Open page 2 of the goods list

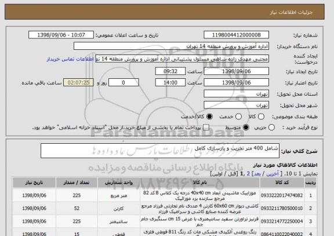[x=248, y=174]
